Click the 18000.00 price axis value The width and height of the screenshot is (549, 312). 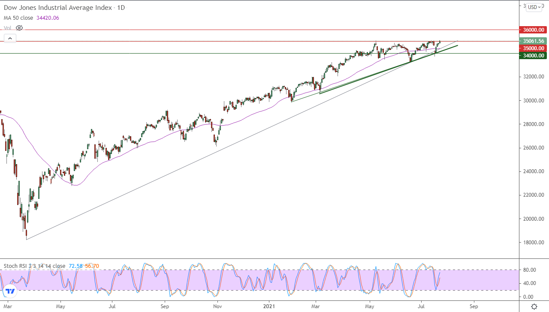pos(533,243)
